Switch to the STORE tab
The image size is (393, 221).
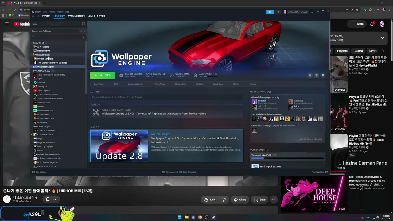tap(46, 16)
